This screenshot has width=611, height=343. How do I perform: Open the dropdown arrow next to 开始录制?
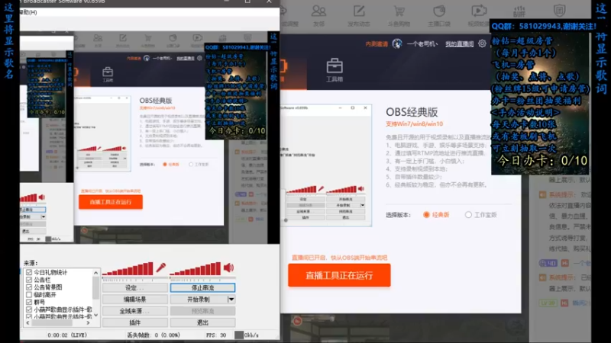coord(231,299)
